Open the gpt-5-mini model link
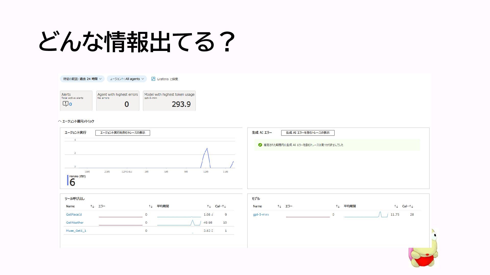The height and width of the screenshot is (275, 490). point(261,215)
